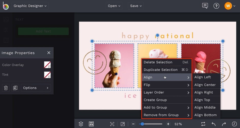
Task: Click the zoom out minus button
Action: (133, 124)
